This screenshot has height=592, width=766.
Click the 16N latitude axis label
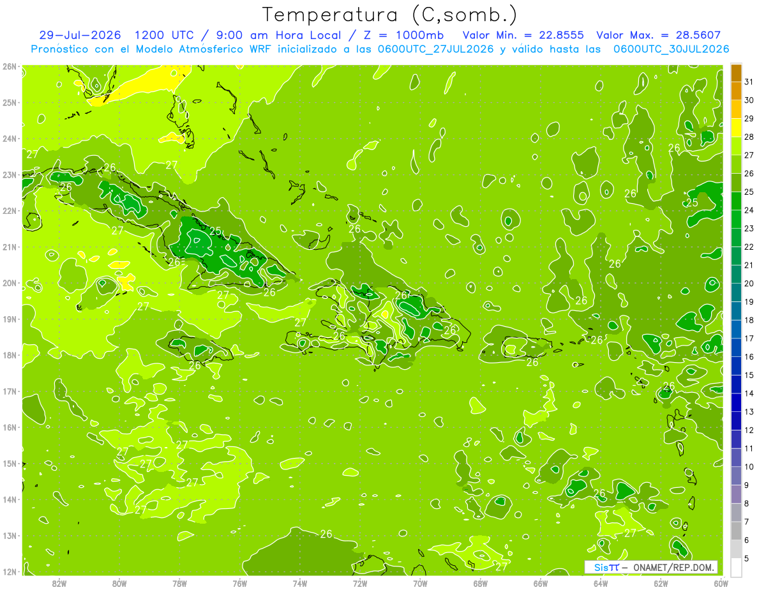[9, 427]
